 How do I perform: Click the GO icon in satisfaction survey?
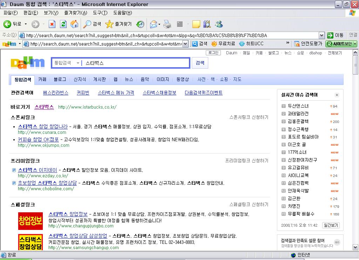pyautogui.click(x=337, y=242)
